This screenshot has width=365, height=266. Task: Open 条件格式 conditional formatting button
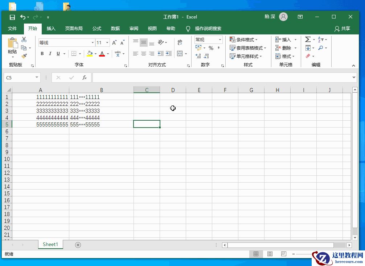[x=244, y=40]
